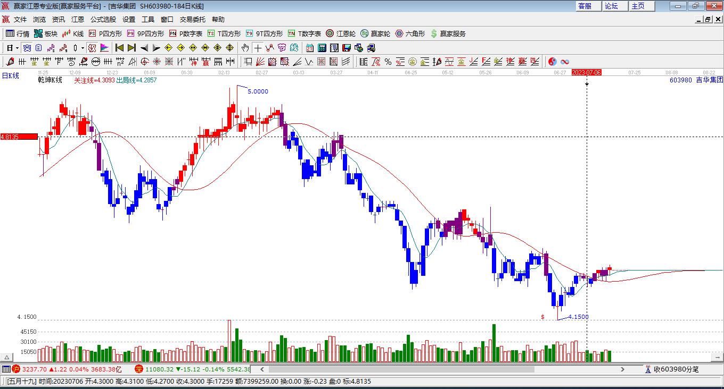Click the red 4.8135 price tag
Viewport: 724px width, 389px height.
click(19, 137)
